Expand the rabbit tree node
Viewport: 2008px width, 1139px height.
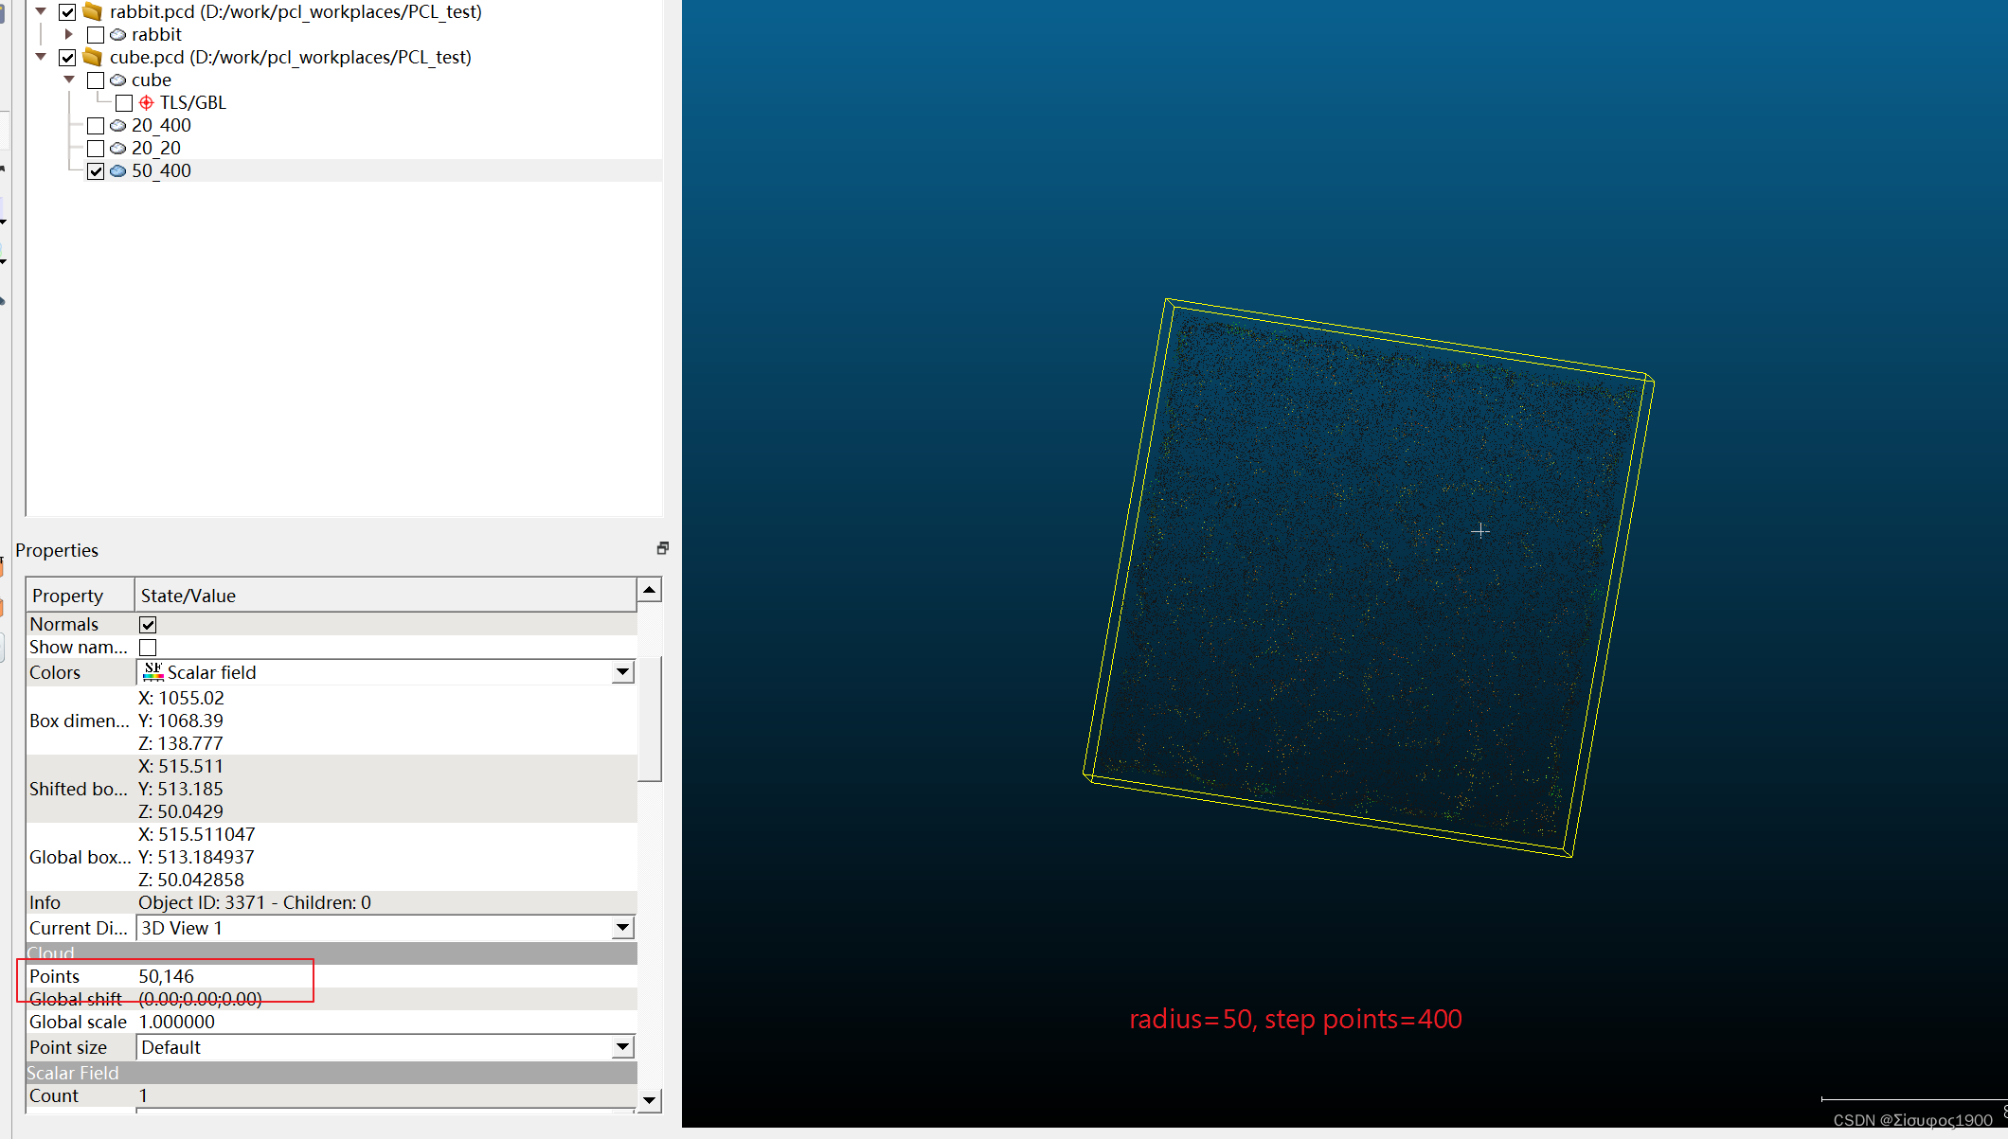(x=68, y=34)
